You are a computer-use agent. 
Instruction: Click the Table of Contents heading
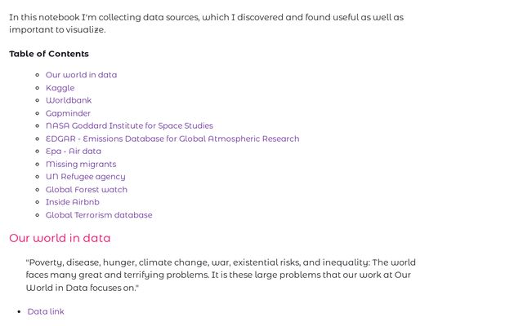(x=49, y=54)
